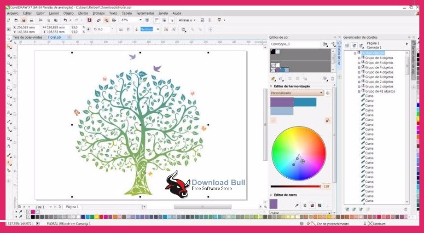This screenshot has width=424, height=233.
Task: Open the outline width Nenhum dropdown
Action: [x=158, y=29]
